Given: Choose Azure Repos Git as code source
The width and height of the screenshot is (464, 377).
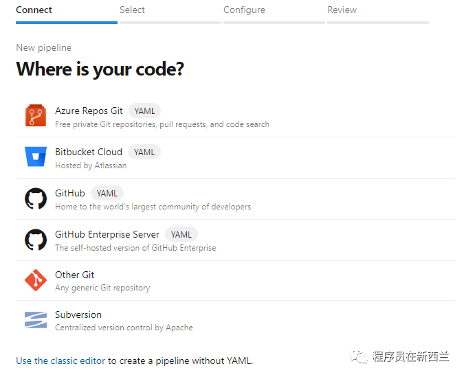Looking at the screenshot, I should tap(89, 111).
